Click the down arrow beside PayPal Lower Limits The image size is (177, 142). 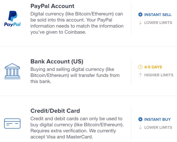click(140, 23)
